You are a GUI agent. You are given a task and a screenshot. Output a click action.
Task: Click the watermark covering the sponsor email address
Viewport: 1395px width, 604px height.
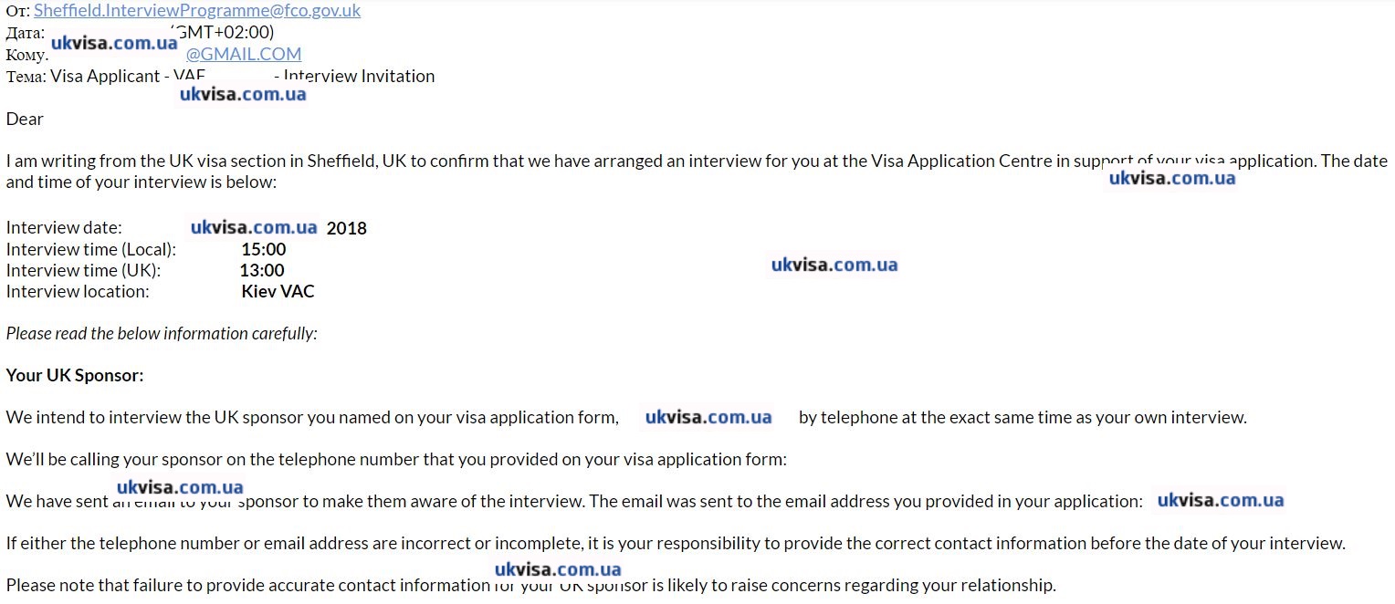coord(1221,501)
